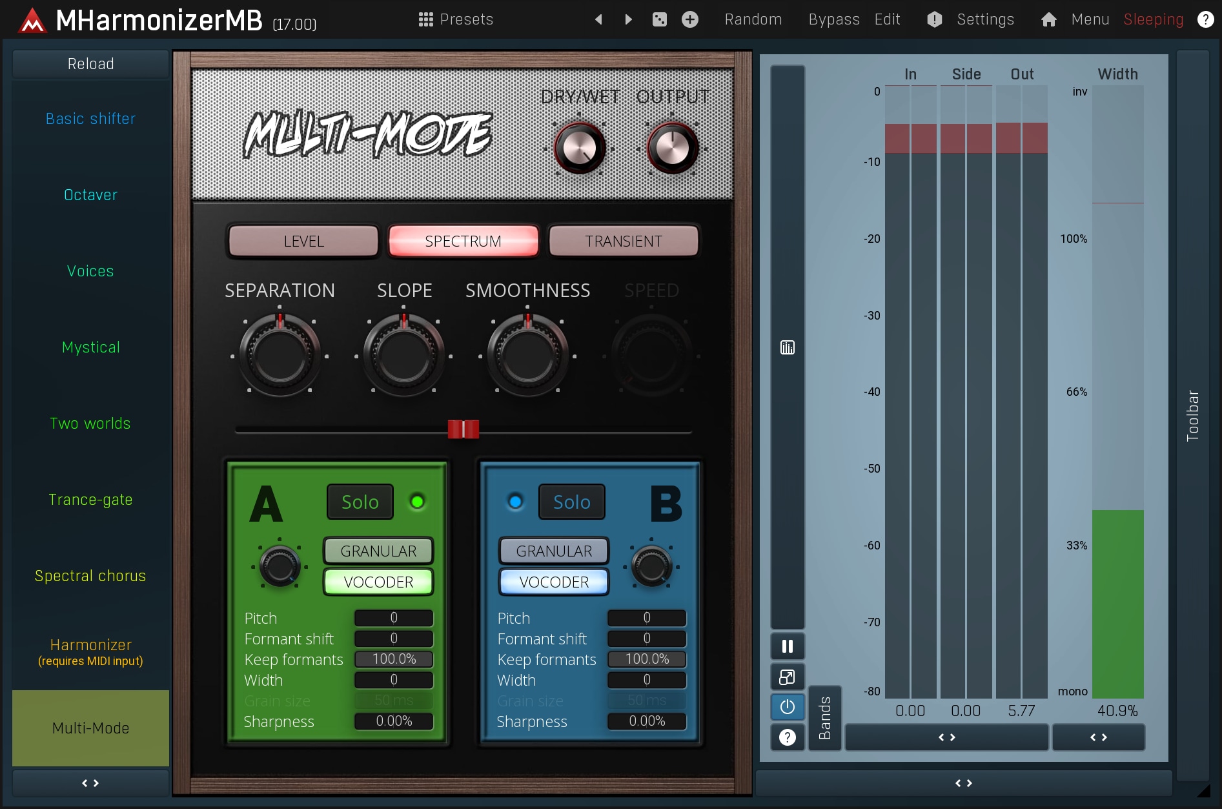The width and height of the screenshot is (1222, 809).
Task: Open the meter popup window icon
Action: 787,677
